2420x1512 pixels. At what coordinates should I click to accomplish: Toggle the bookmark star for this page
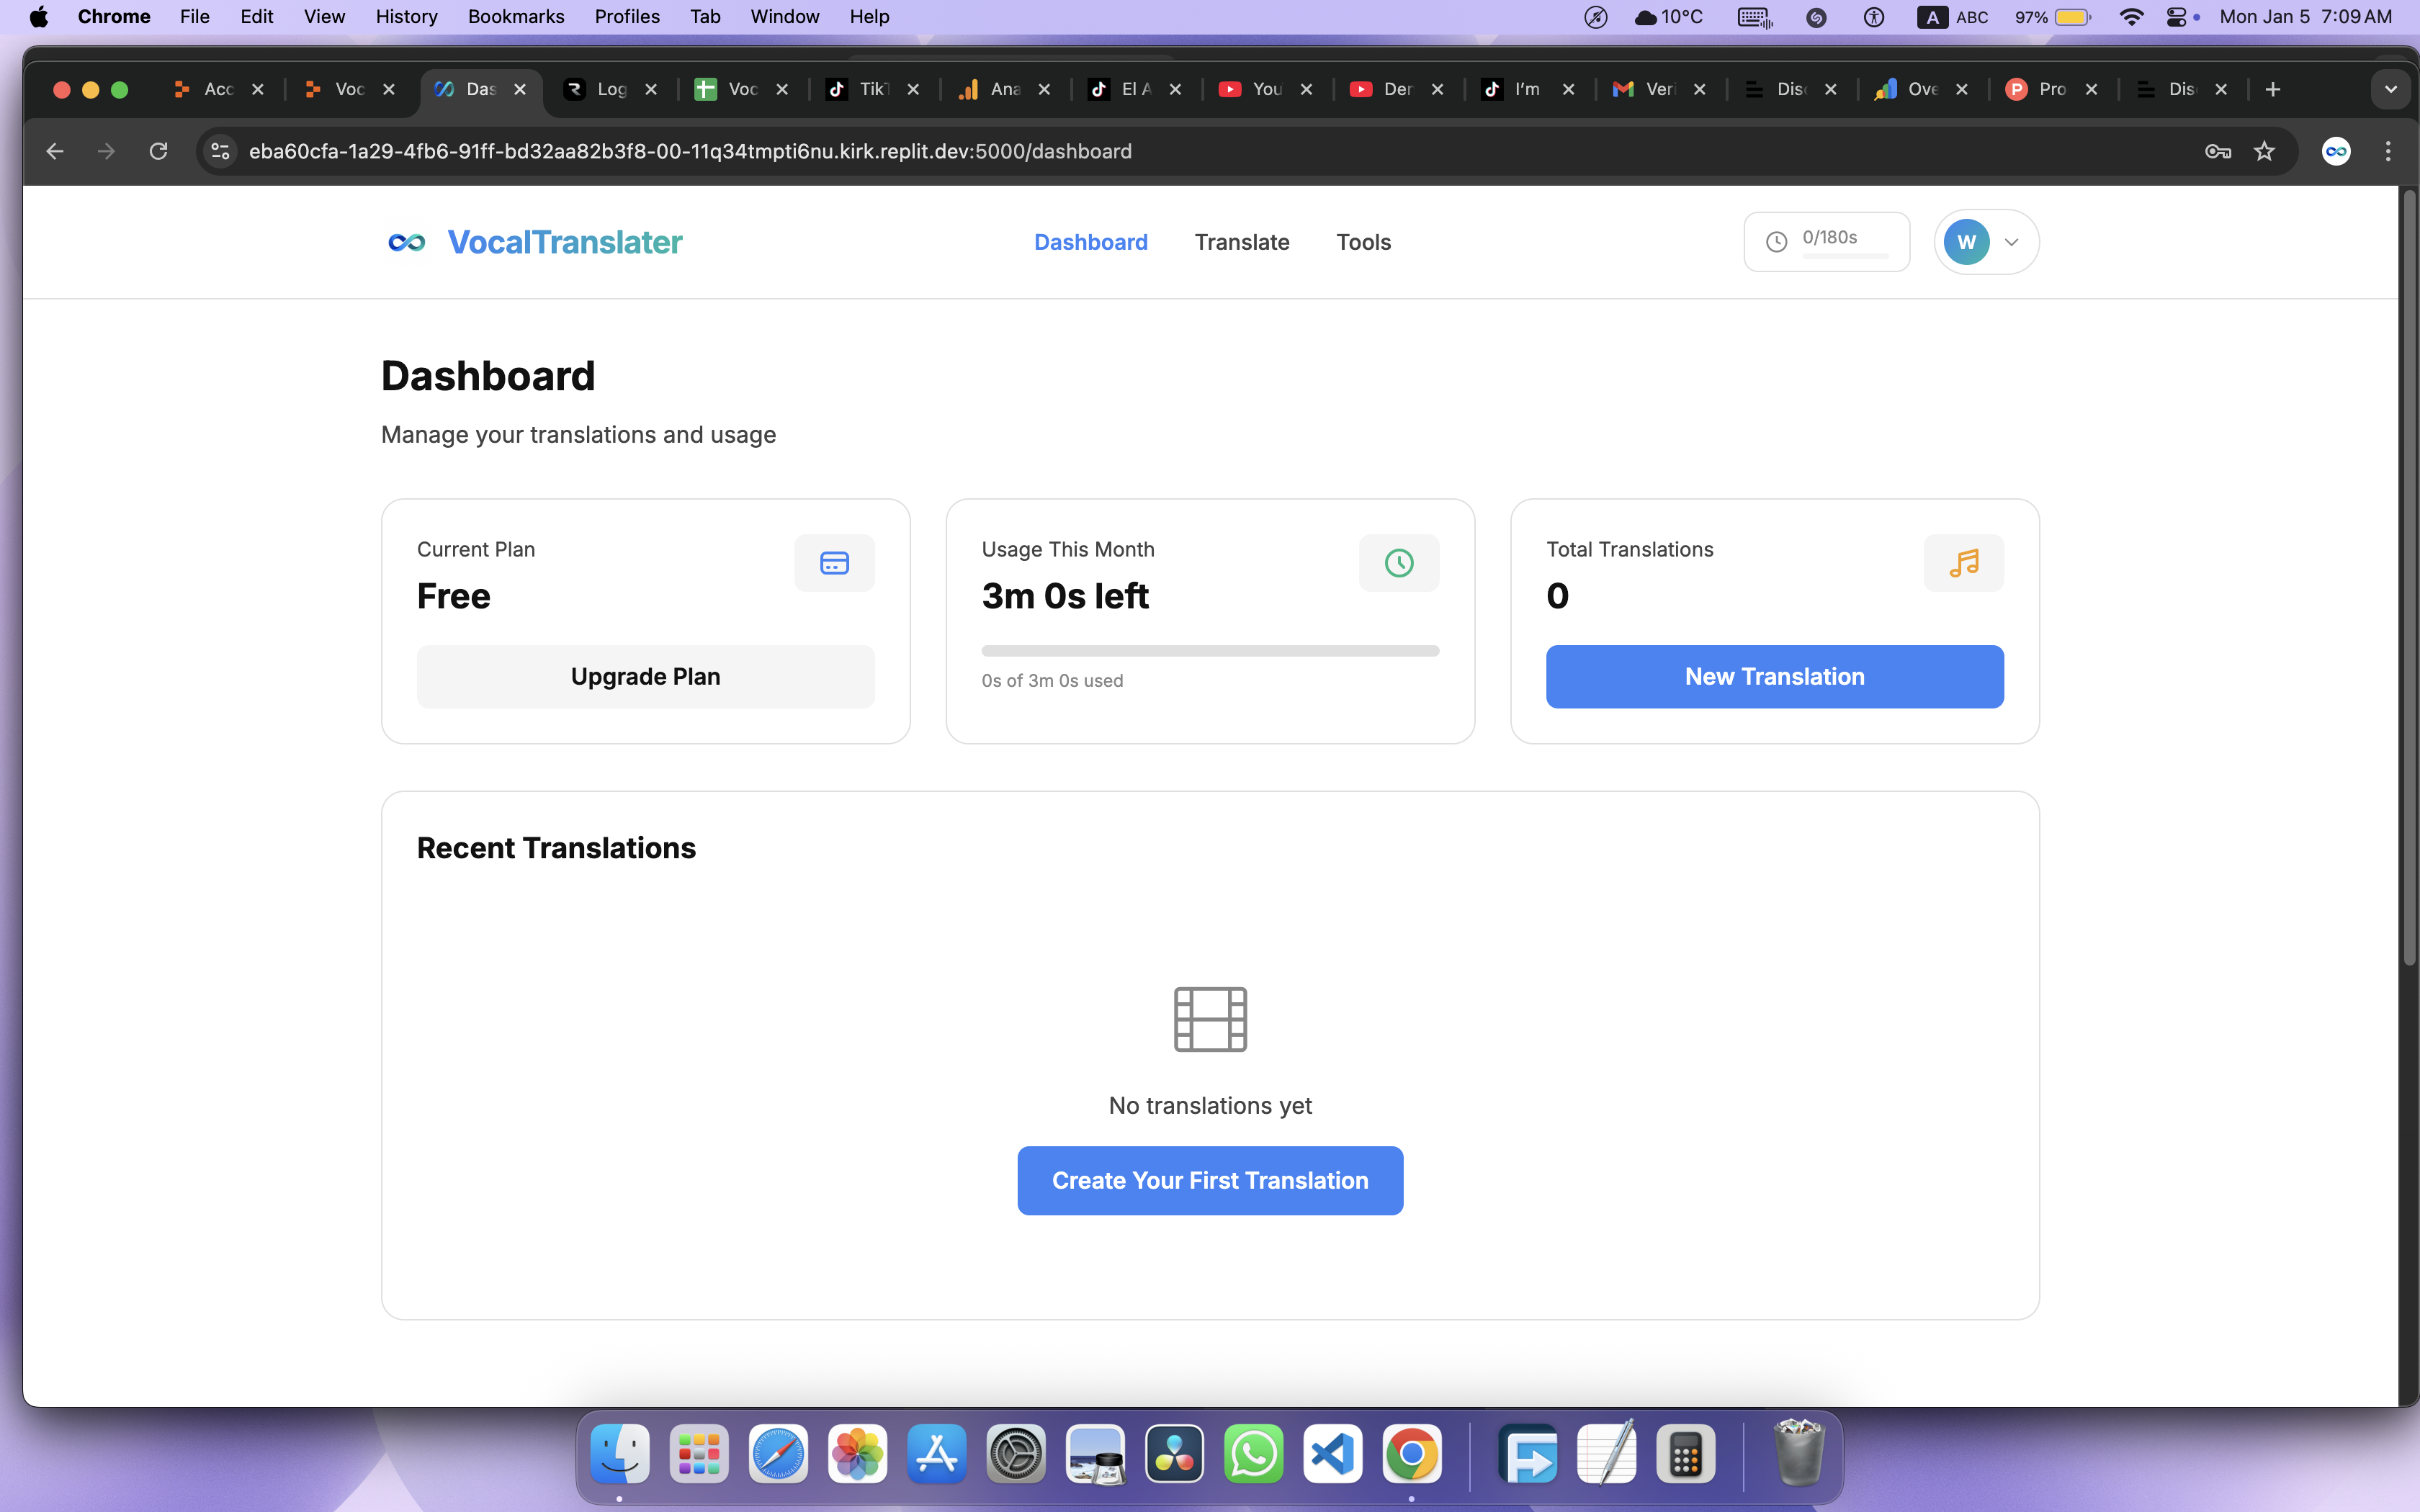2265,151
